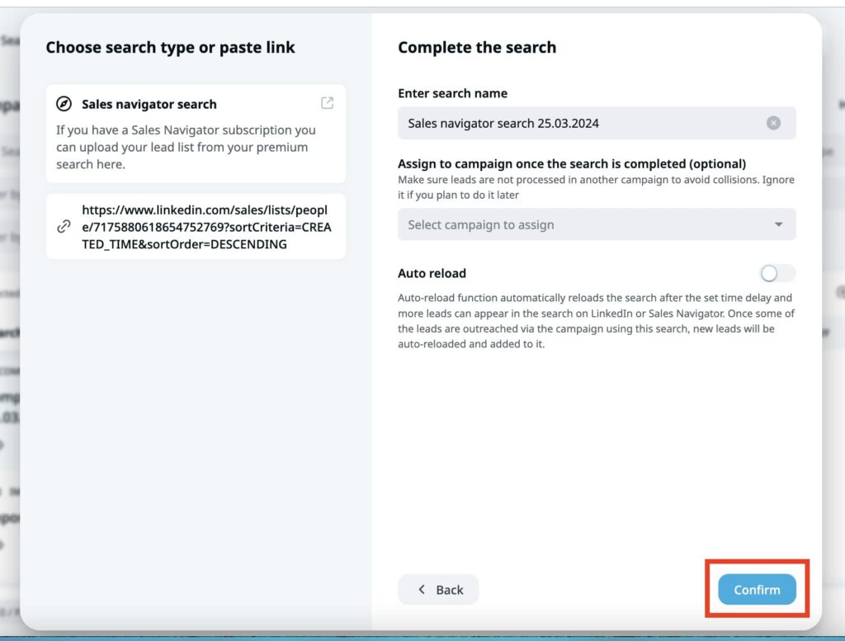Screen dimensions: 845x641
Task: Open Sales Navigator via the external link icon
Action: pyautogui.click(x=327, y=102)
